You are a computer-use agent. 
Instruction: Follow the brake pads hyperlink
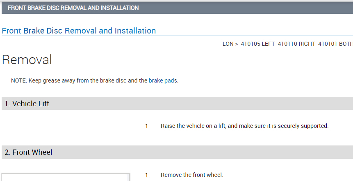point(163,80)
